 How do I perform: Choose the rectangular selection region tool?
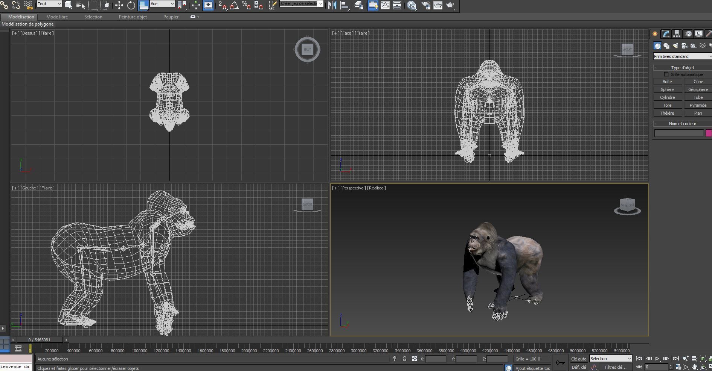point(93,5)
